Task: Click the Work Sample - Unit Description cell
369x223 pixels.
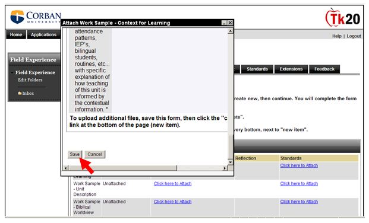Action: 86,189
